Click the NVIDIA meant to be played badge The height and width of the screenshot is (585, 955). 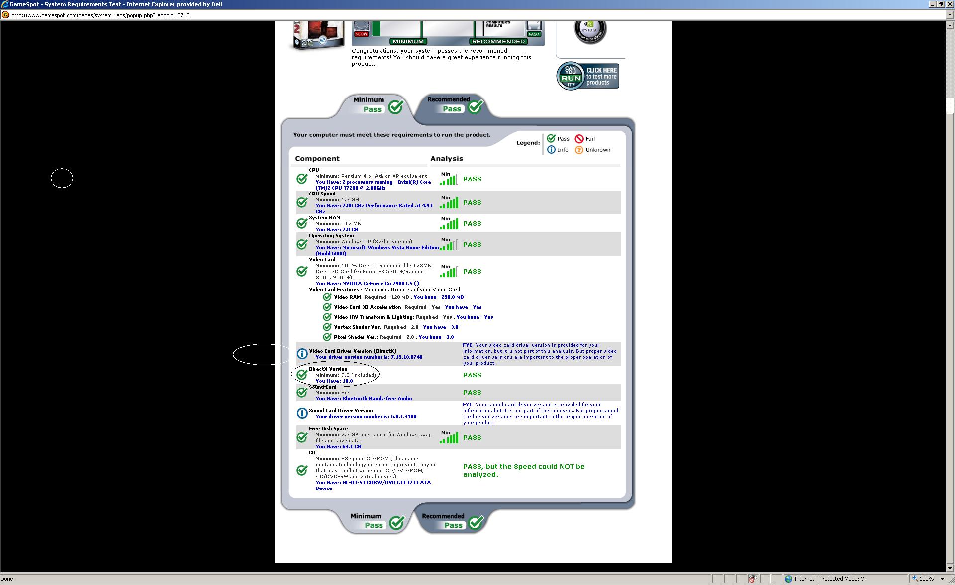(590, 32)
